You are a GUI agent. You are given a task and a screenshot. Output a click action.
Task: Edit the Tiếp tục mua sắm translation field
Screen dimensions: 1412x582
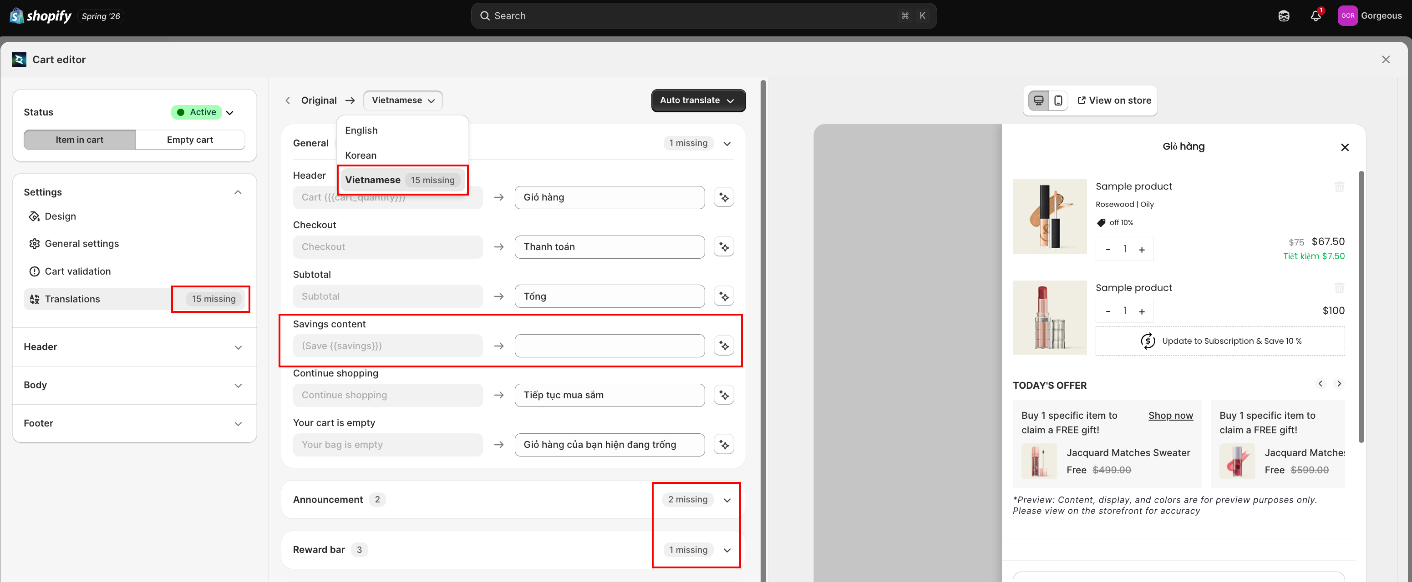pos(609,395)
